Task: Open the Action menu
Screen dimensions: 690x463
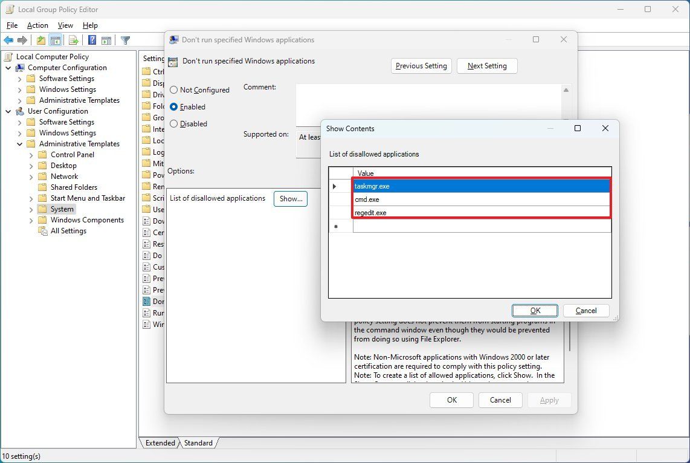Action: 37,25
